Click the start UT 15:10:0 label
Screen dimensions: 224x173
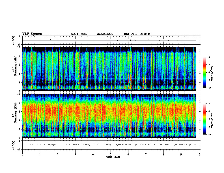tap(137, 34)
